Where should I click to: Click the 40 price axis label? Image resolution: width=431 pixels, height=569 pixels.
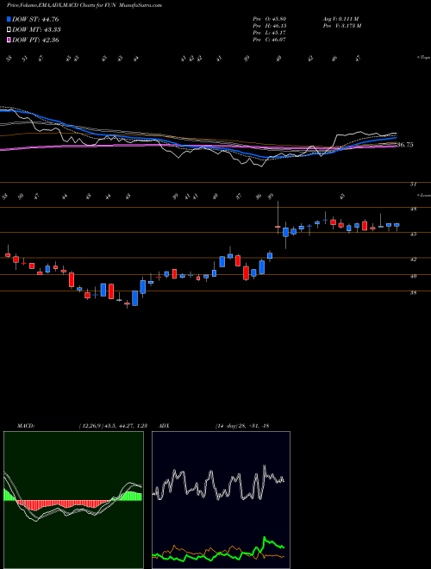[x=413, y=276]
